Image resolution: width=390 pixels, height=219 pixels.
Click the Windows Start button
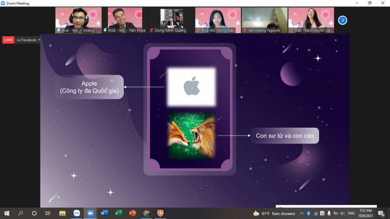pos(7,213)
